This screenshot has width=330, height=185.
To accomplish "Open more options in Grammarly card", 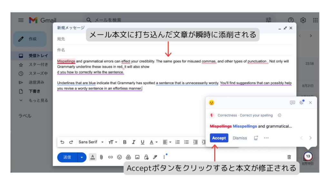I will (266, 138).
